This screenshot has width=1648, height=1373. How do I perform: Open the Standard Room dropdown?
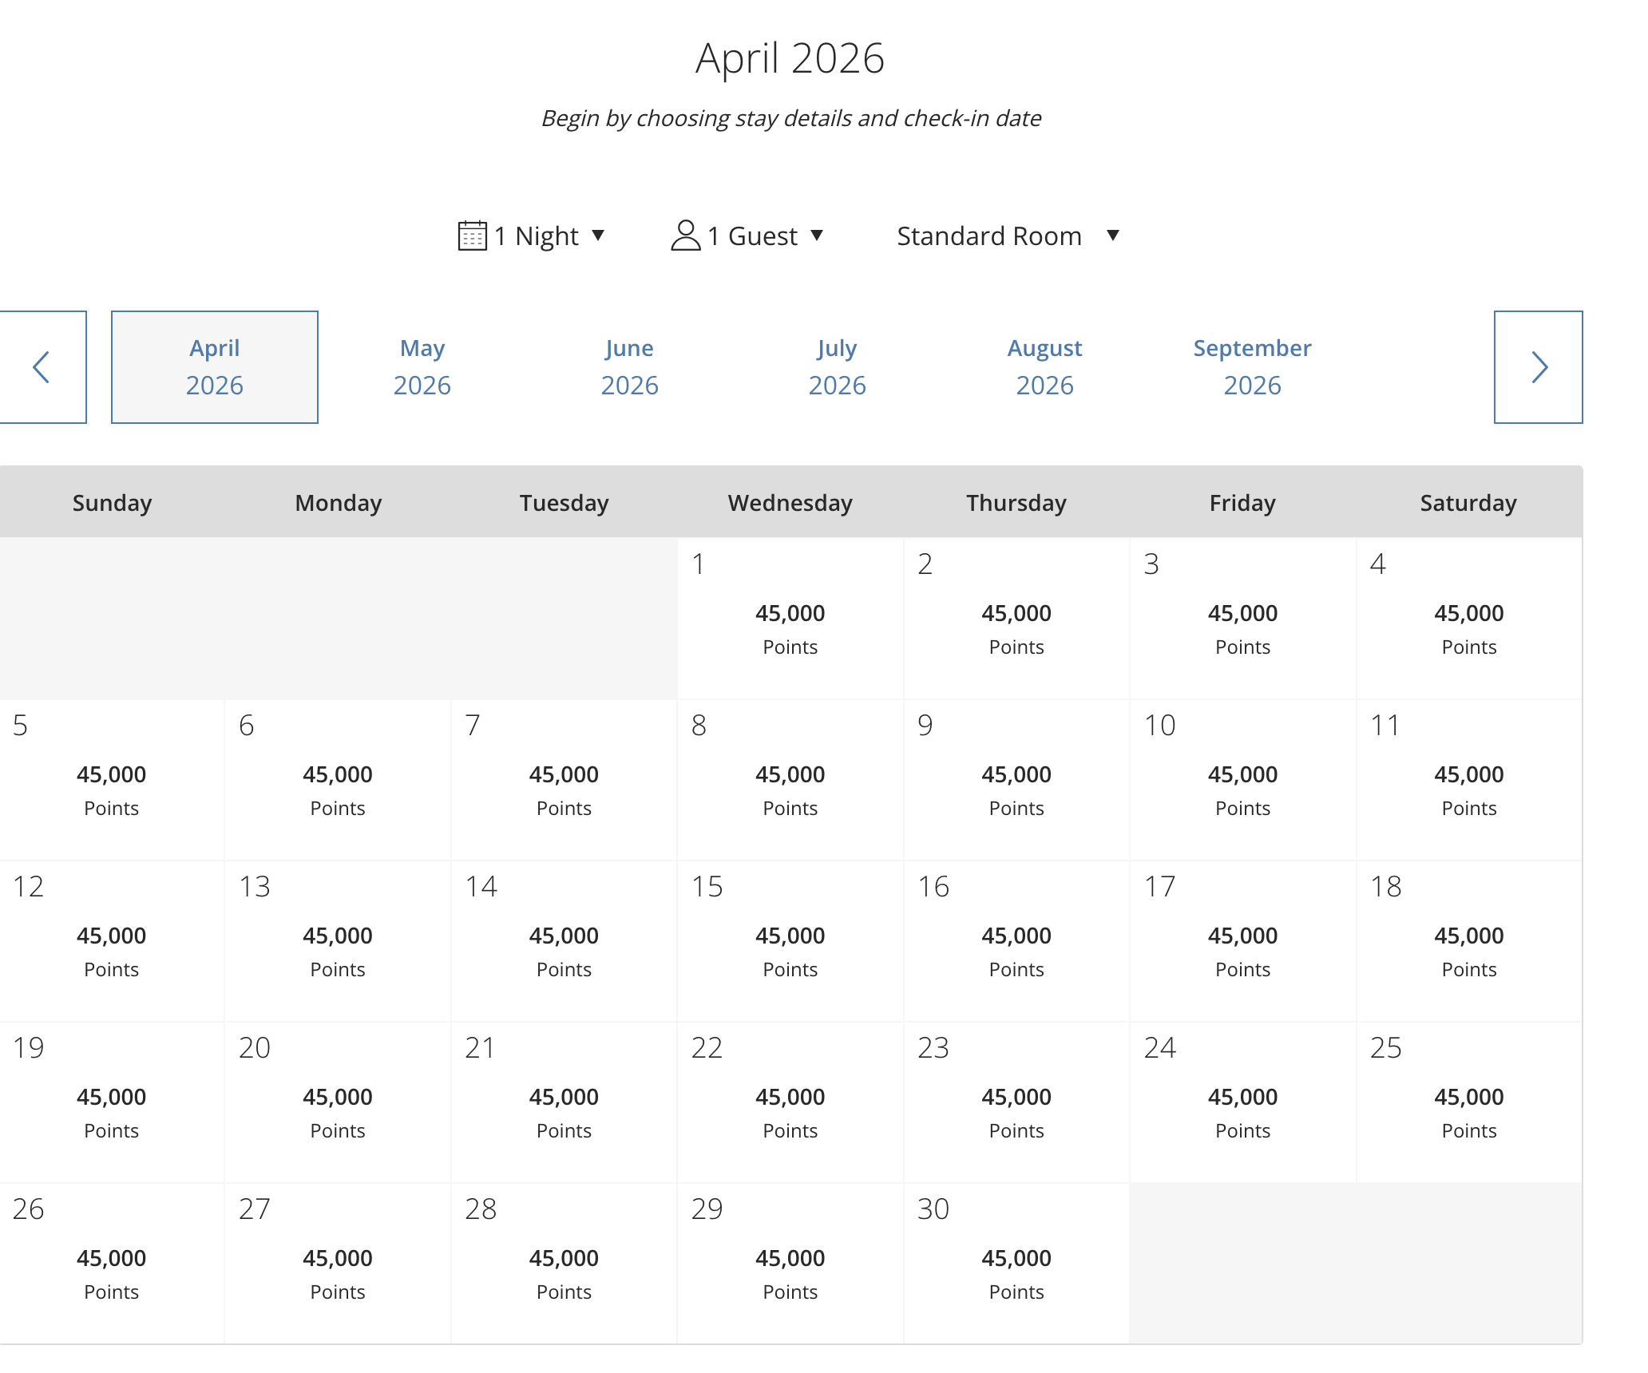click(1008, 235)
